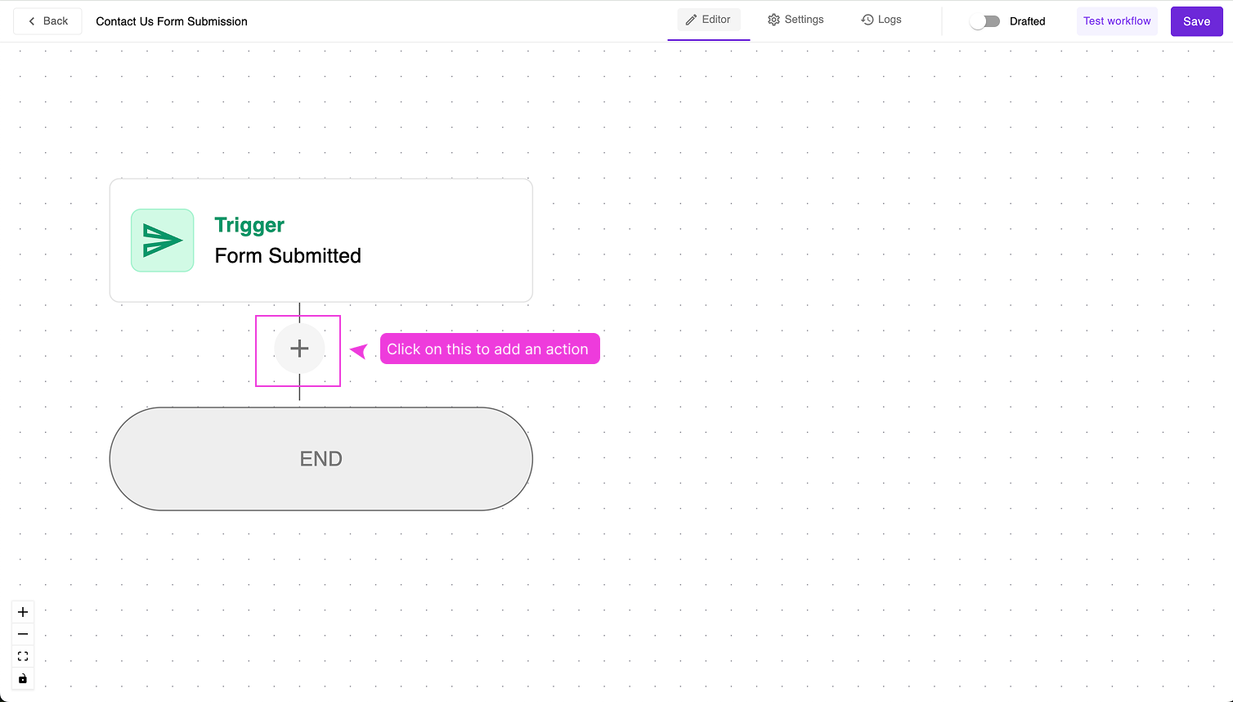1233x702 pixels.
Task: Click the Test workflow button
Action: (x=1117, y=21)
